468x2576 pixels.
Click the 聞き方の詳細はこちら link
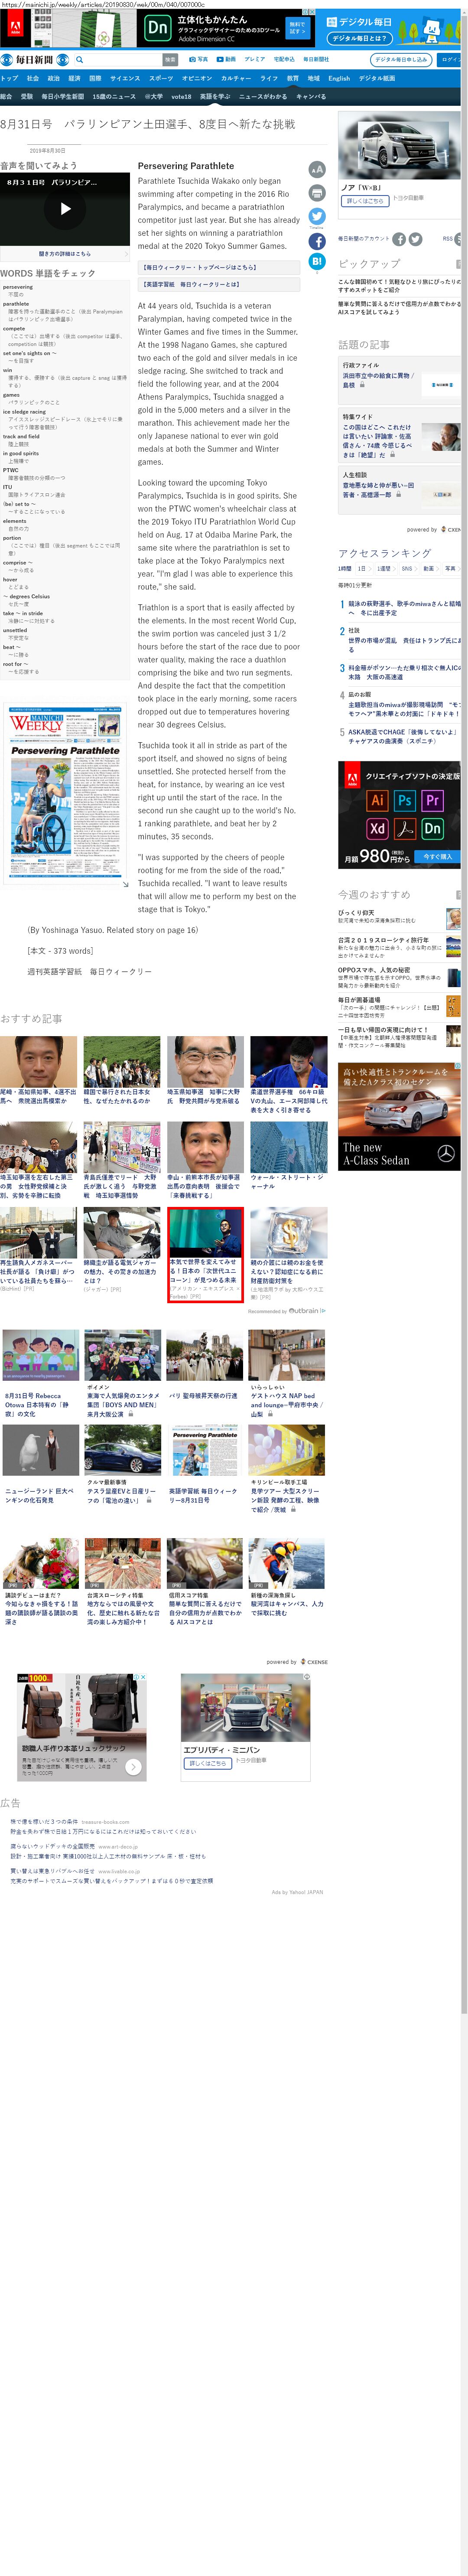[65, 254]
